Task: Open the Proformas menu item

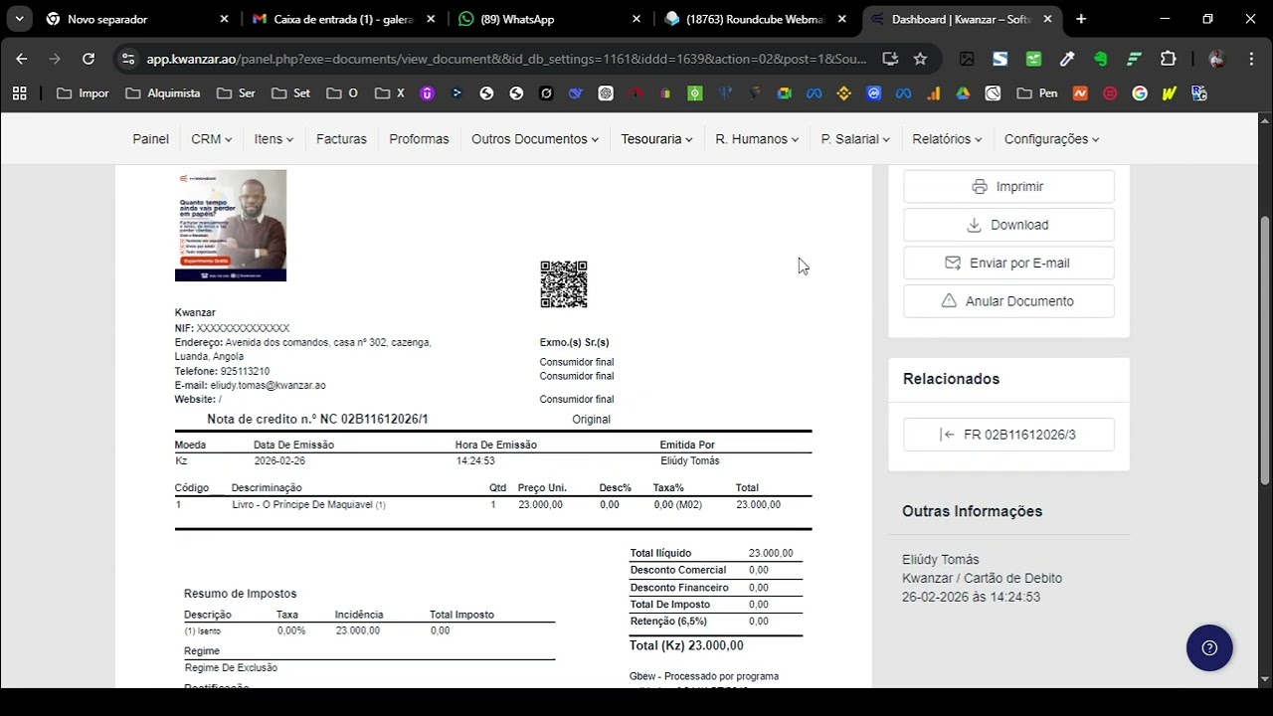Action: tap(419, 139)
